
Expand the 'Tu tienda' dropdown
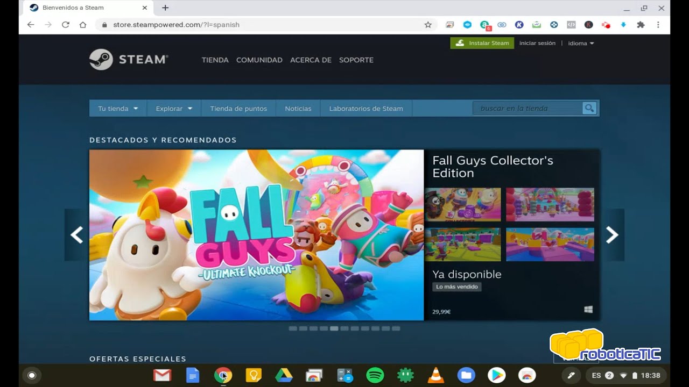pos(118,108)
